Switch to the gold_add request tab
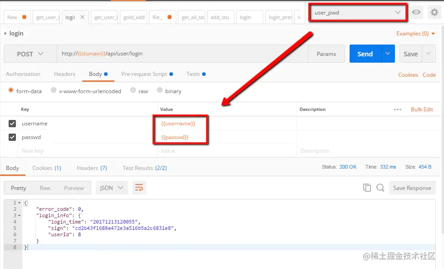The image size is (444, 269). click(133, 17)
